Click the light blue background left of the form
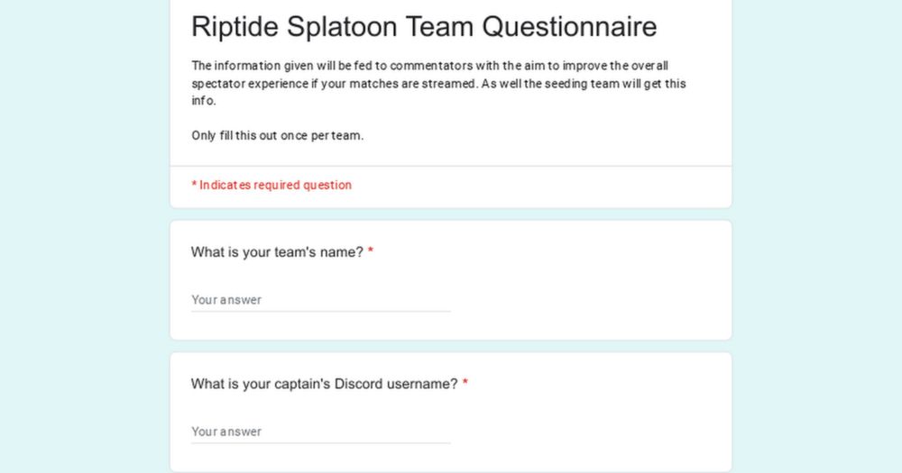902x473 pixels. [85, 236]
